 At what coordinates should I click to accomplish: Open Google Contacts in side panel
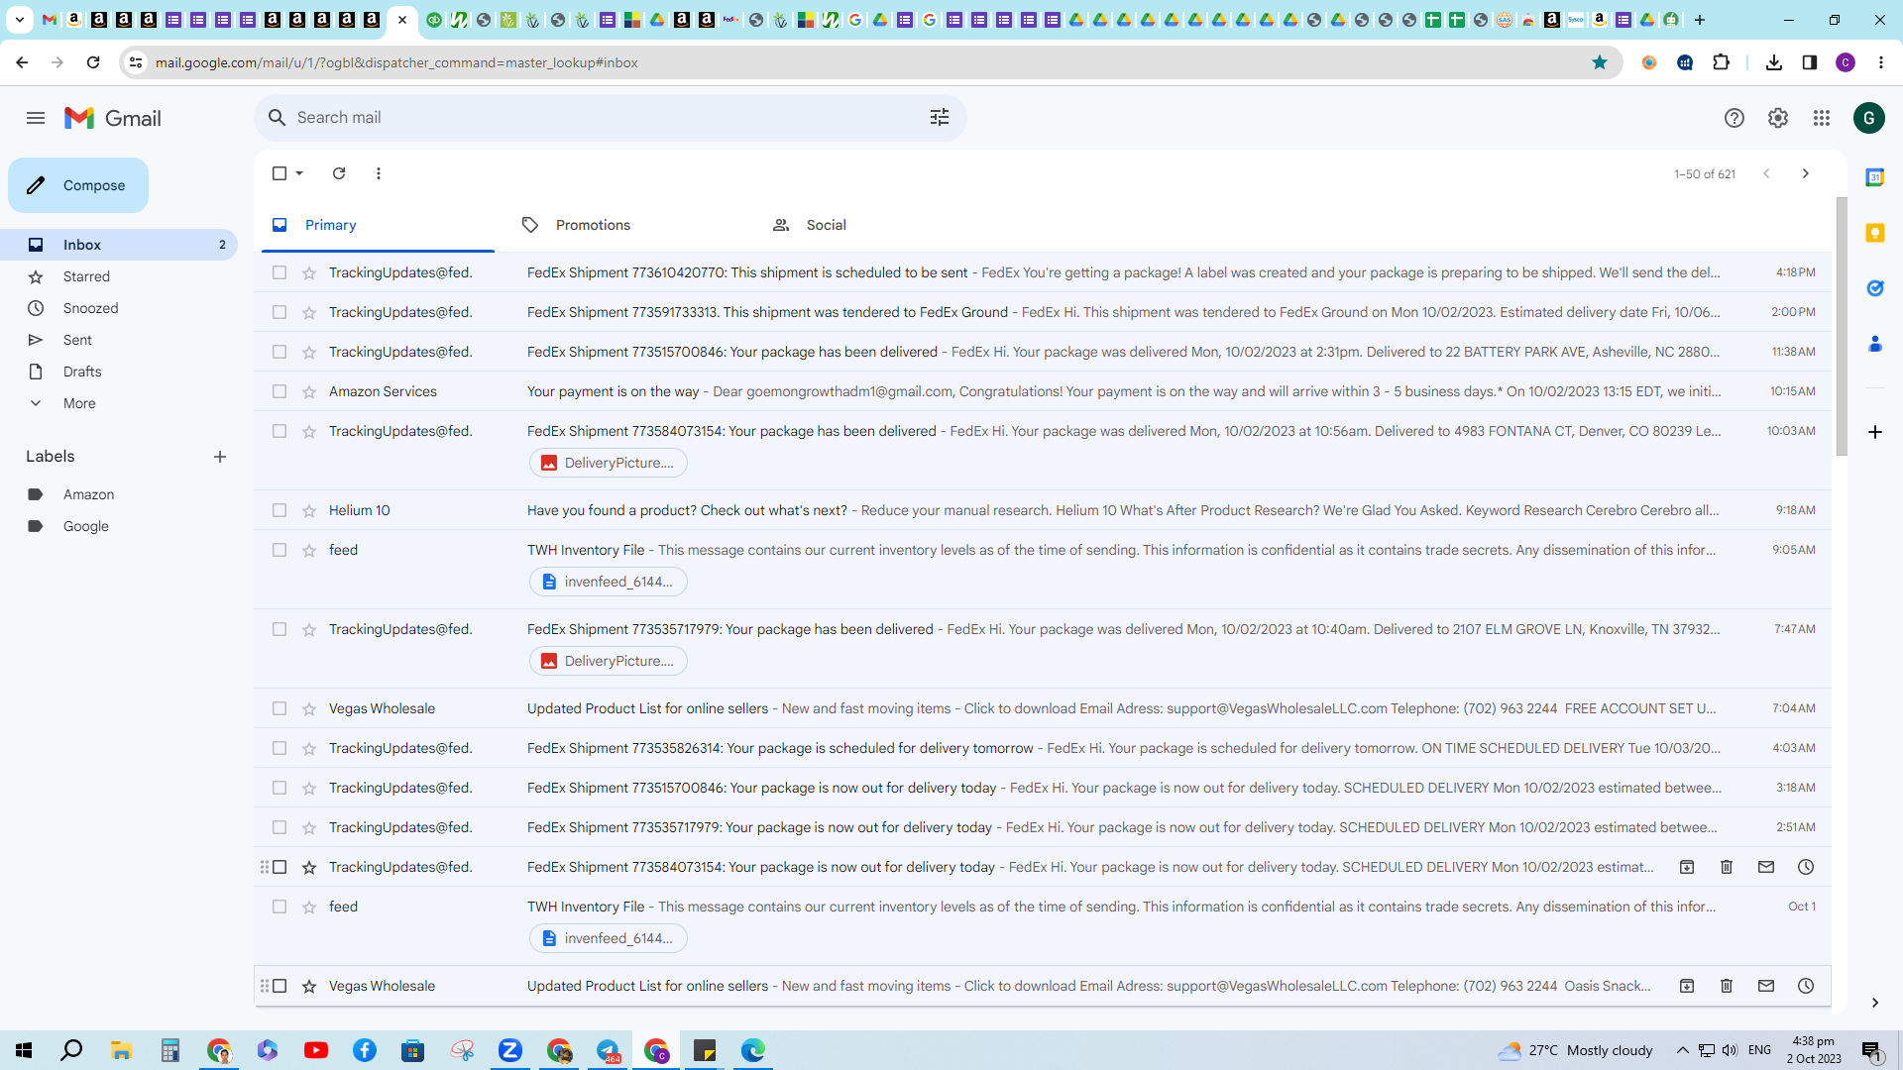1875,344
